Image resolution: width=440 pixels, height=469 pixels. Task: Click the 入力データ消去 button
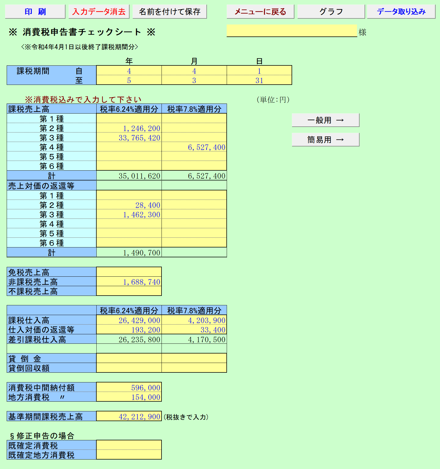click(x=99, y=12)
